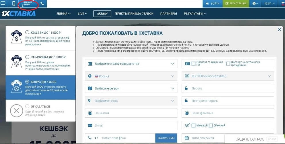Open RUB (Российский рубль) currency dropdown
This screenshot has width=285, height=144.
tap(228, 76)
